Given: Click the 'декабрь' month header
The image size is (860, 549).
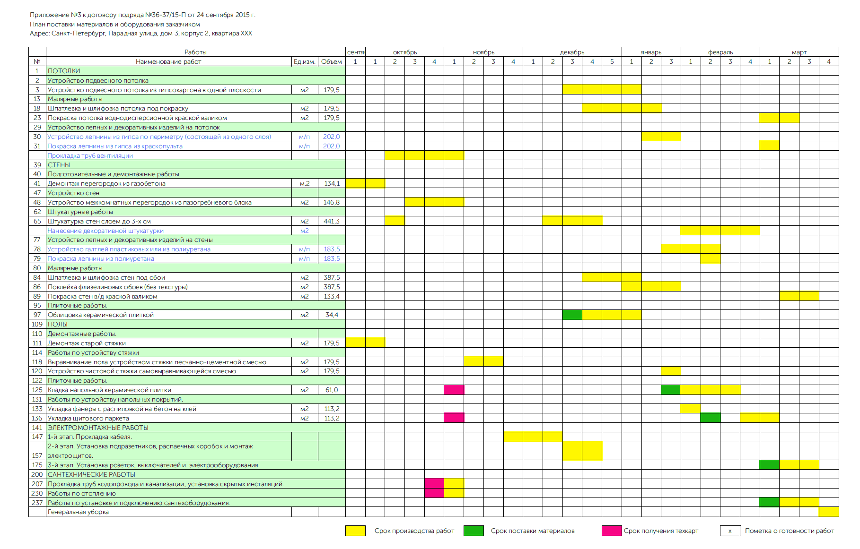Looking at the screenshot, I should click(x=572, y=52).
